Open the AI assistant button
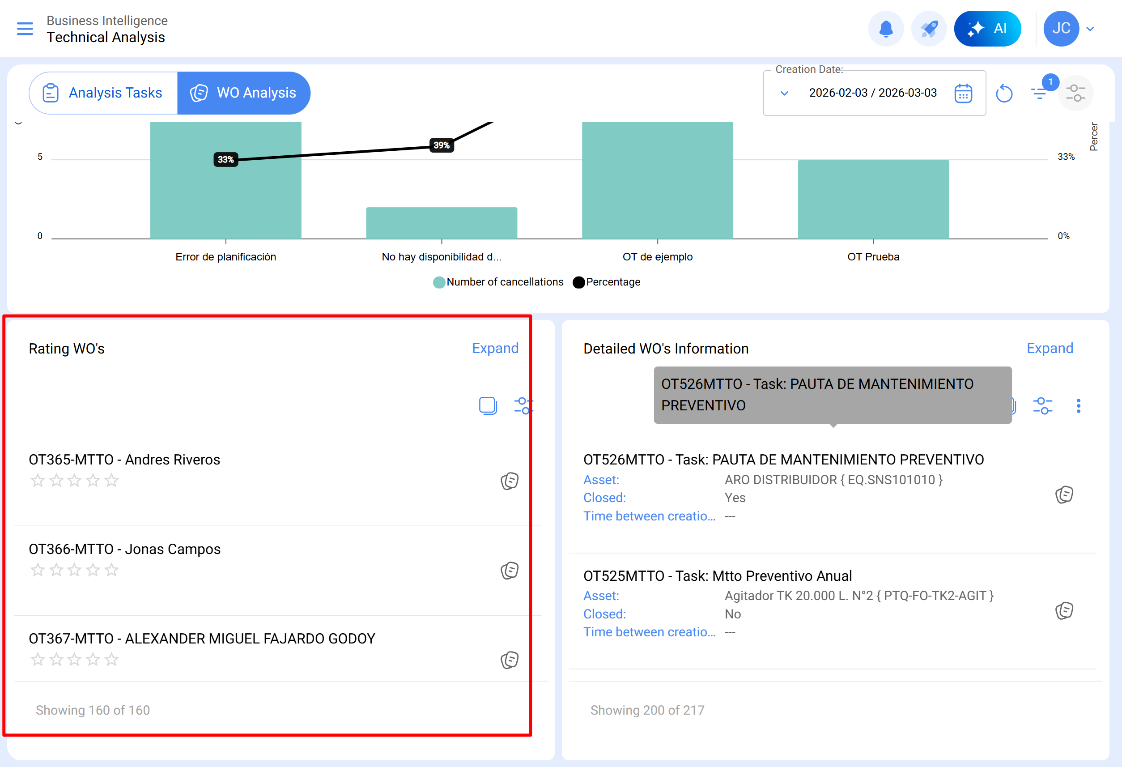This screenshot has height=767, width=1122. tap(987, 29)
